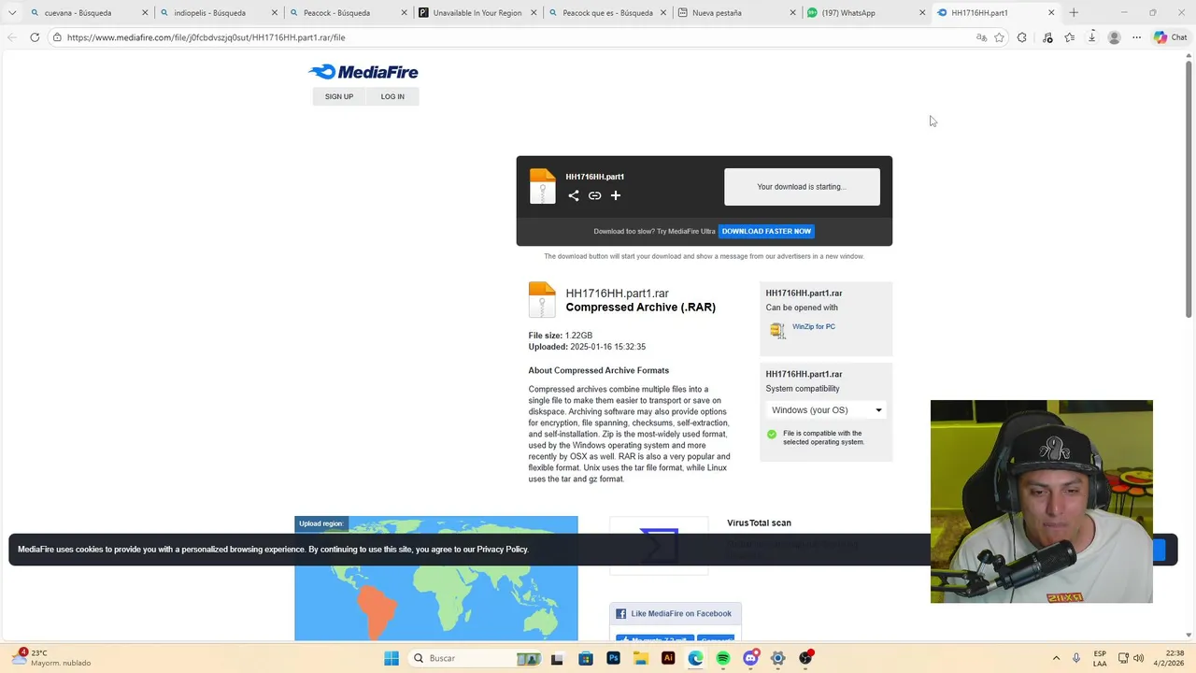Click the 'Your download is starting...' button
This screenshot has height=673, width=1196.
802,187
